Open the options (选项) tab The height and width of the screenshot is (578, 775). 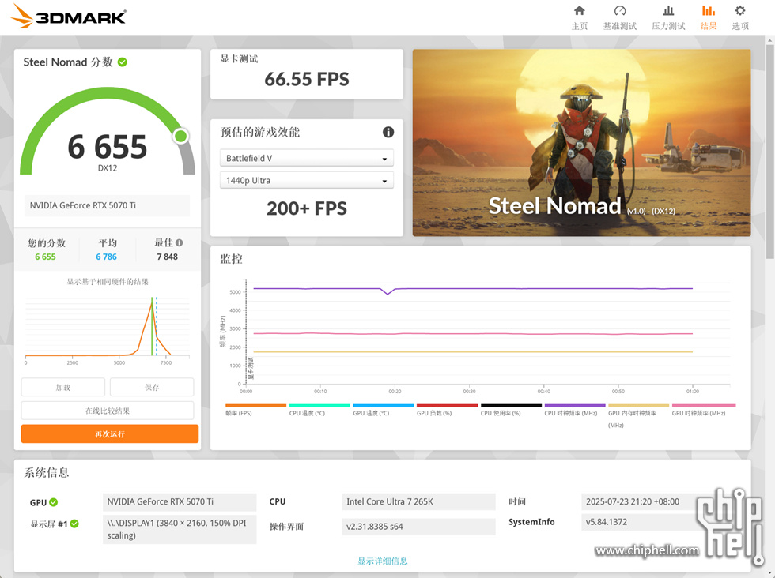[740, 18]
